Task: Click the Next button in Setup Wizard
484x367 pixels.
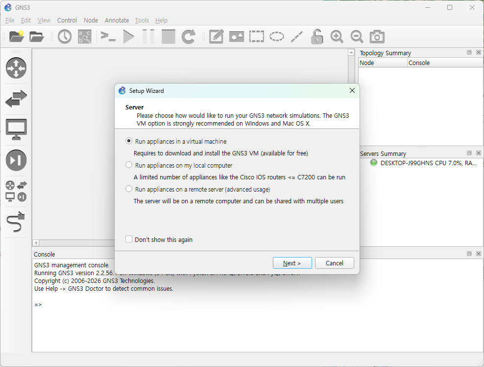Action: 292,263
